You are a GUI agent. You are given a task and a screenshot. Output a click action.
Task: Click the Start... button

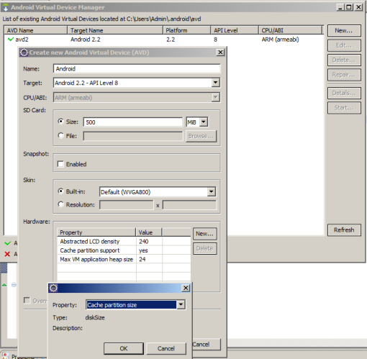tap(344, 108)
